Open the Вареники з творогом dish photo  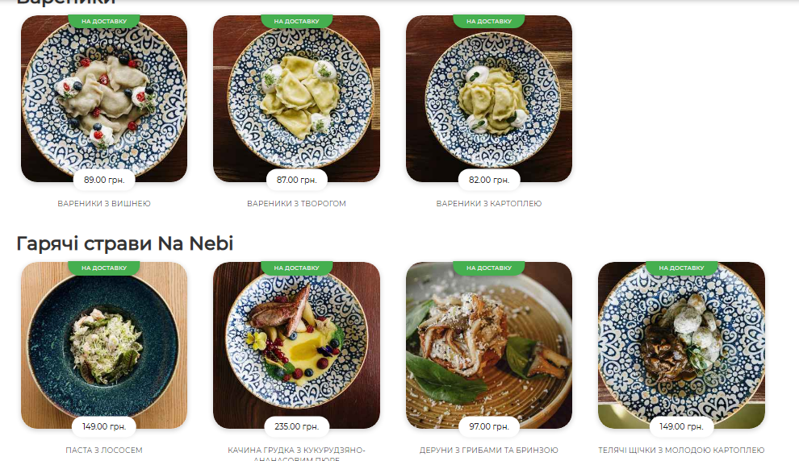pos(296,98)
